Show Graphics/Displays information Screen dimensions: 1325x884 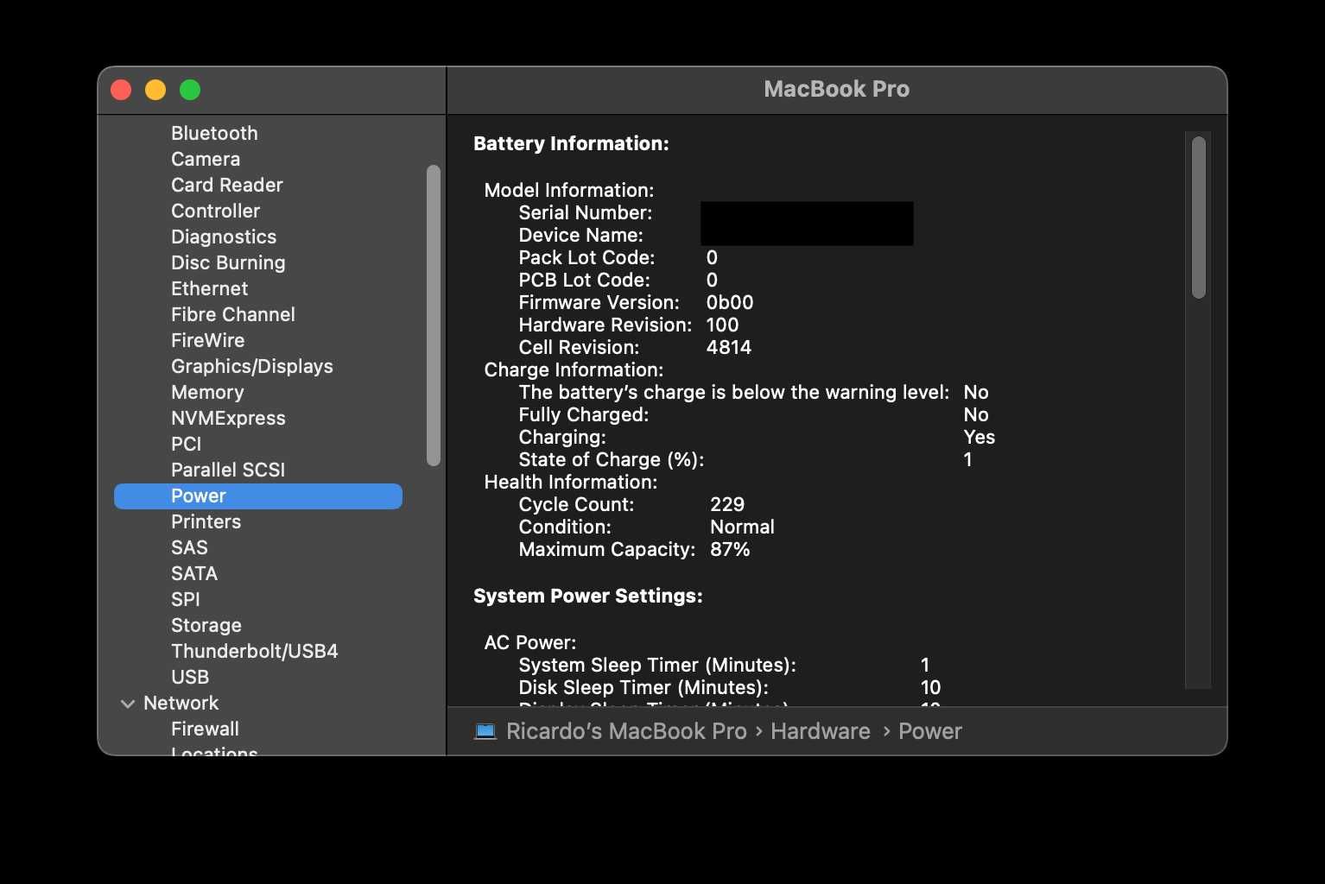tap(252, 366)
